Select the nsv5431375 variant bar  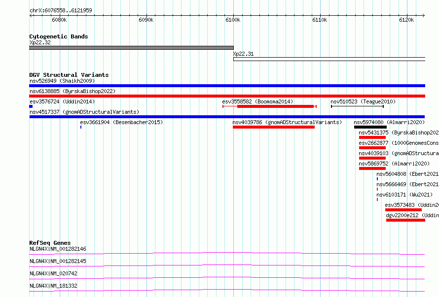click(372, 137)
